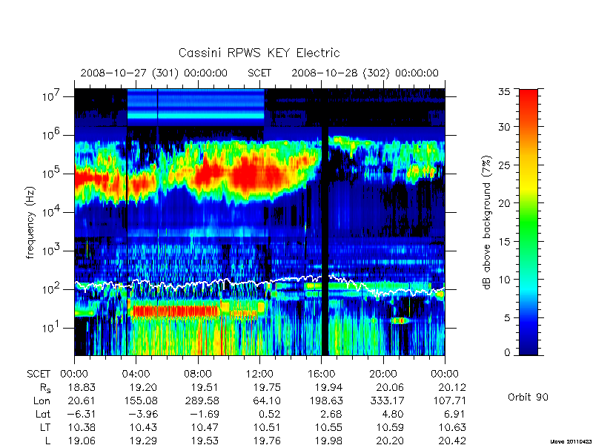Click the Lon value "333.17"
This screenshot has width=593, height=445.
[386, 400]
